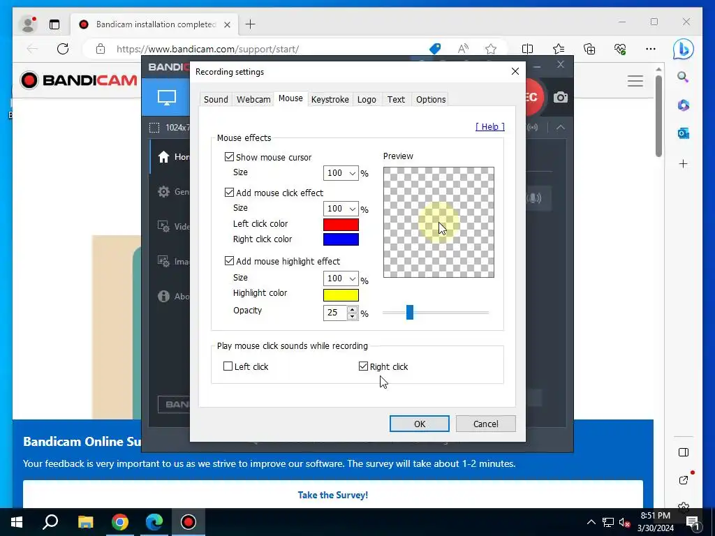The width and height of the screenshot is (715, 536).
Task: Open Edge sidebar search icon
Action: [x=683, y=77]
